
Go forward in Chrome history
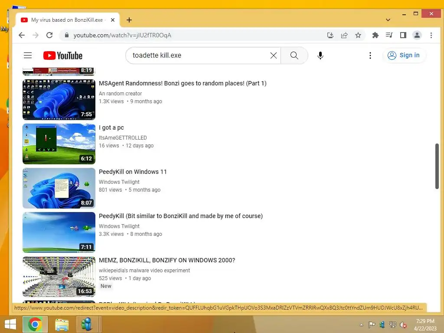(36, 35)
